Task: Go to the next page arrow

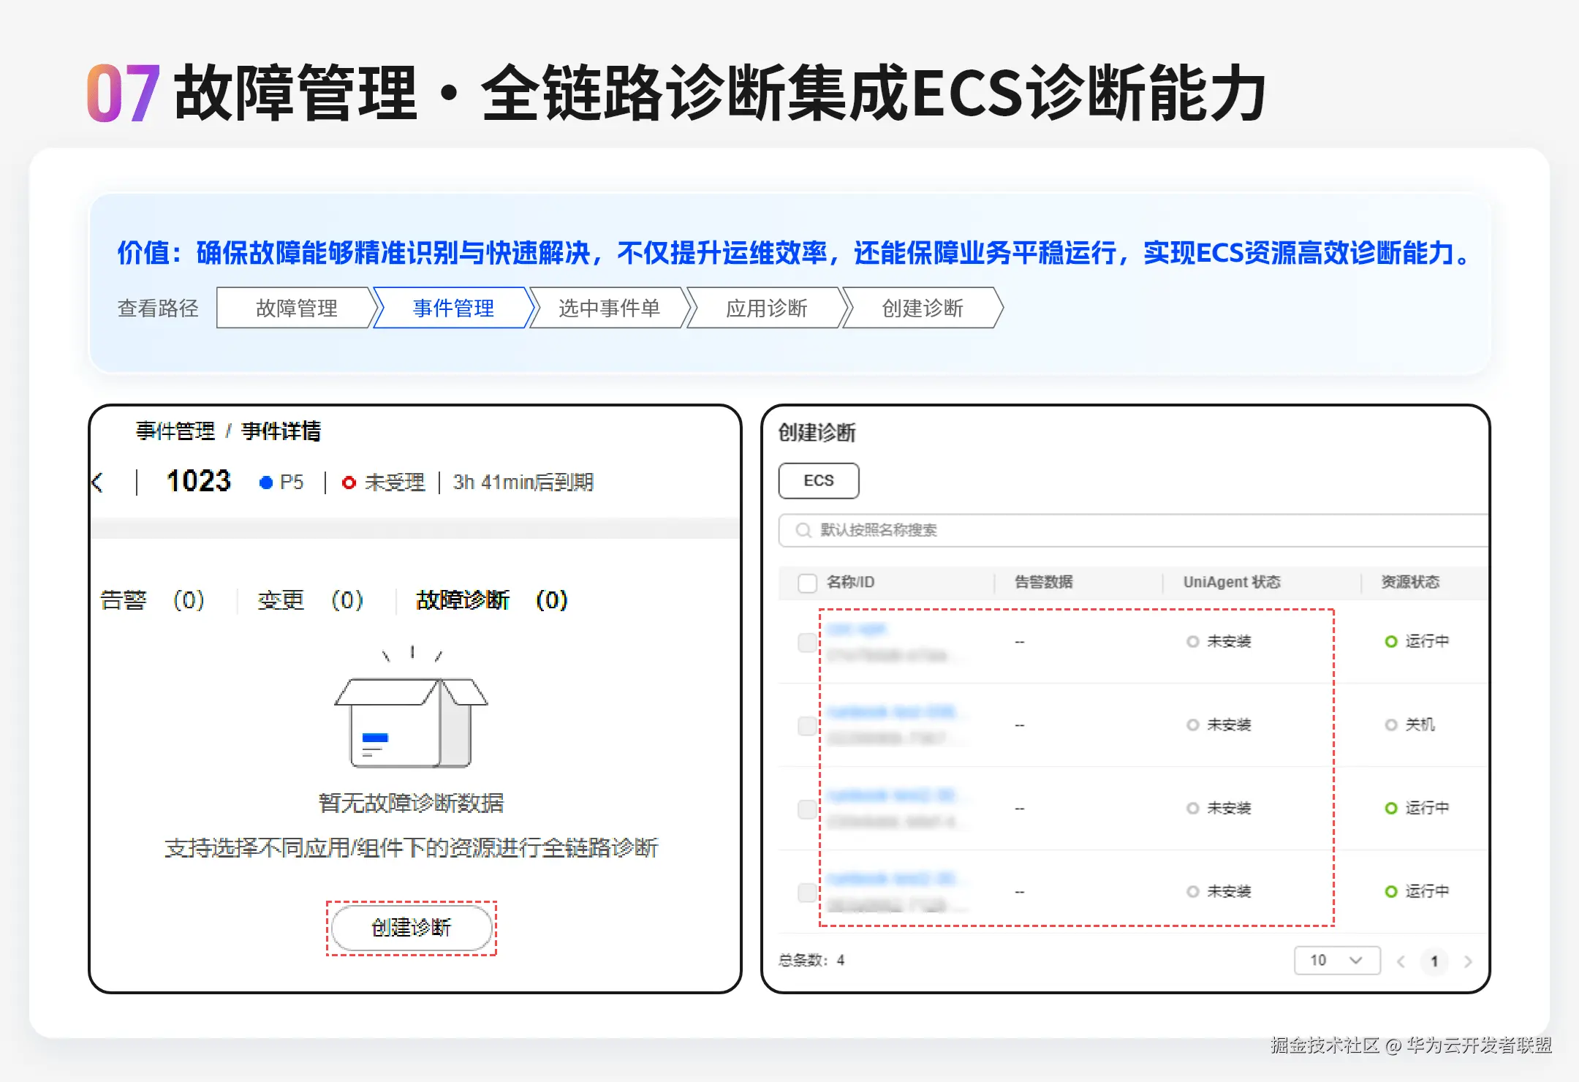Action: pos(1468,961)
